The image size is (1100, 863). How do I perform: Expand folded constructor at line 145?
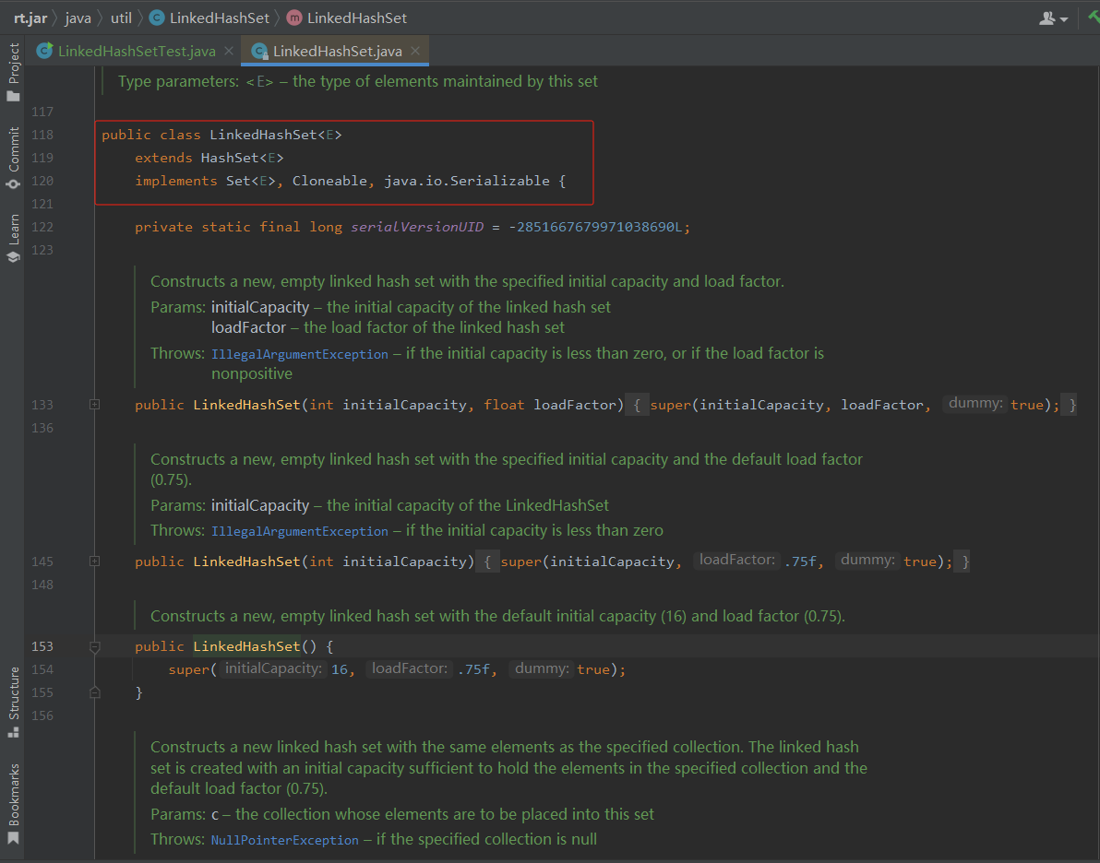[x=94, y=562]
